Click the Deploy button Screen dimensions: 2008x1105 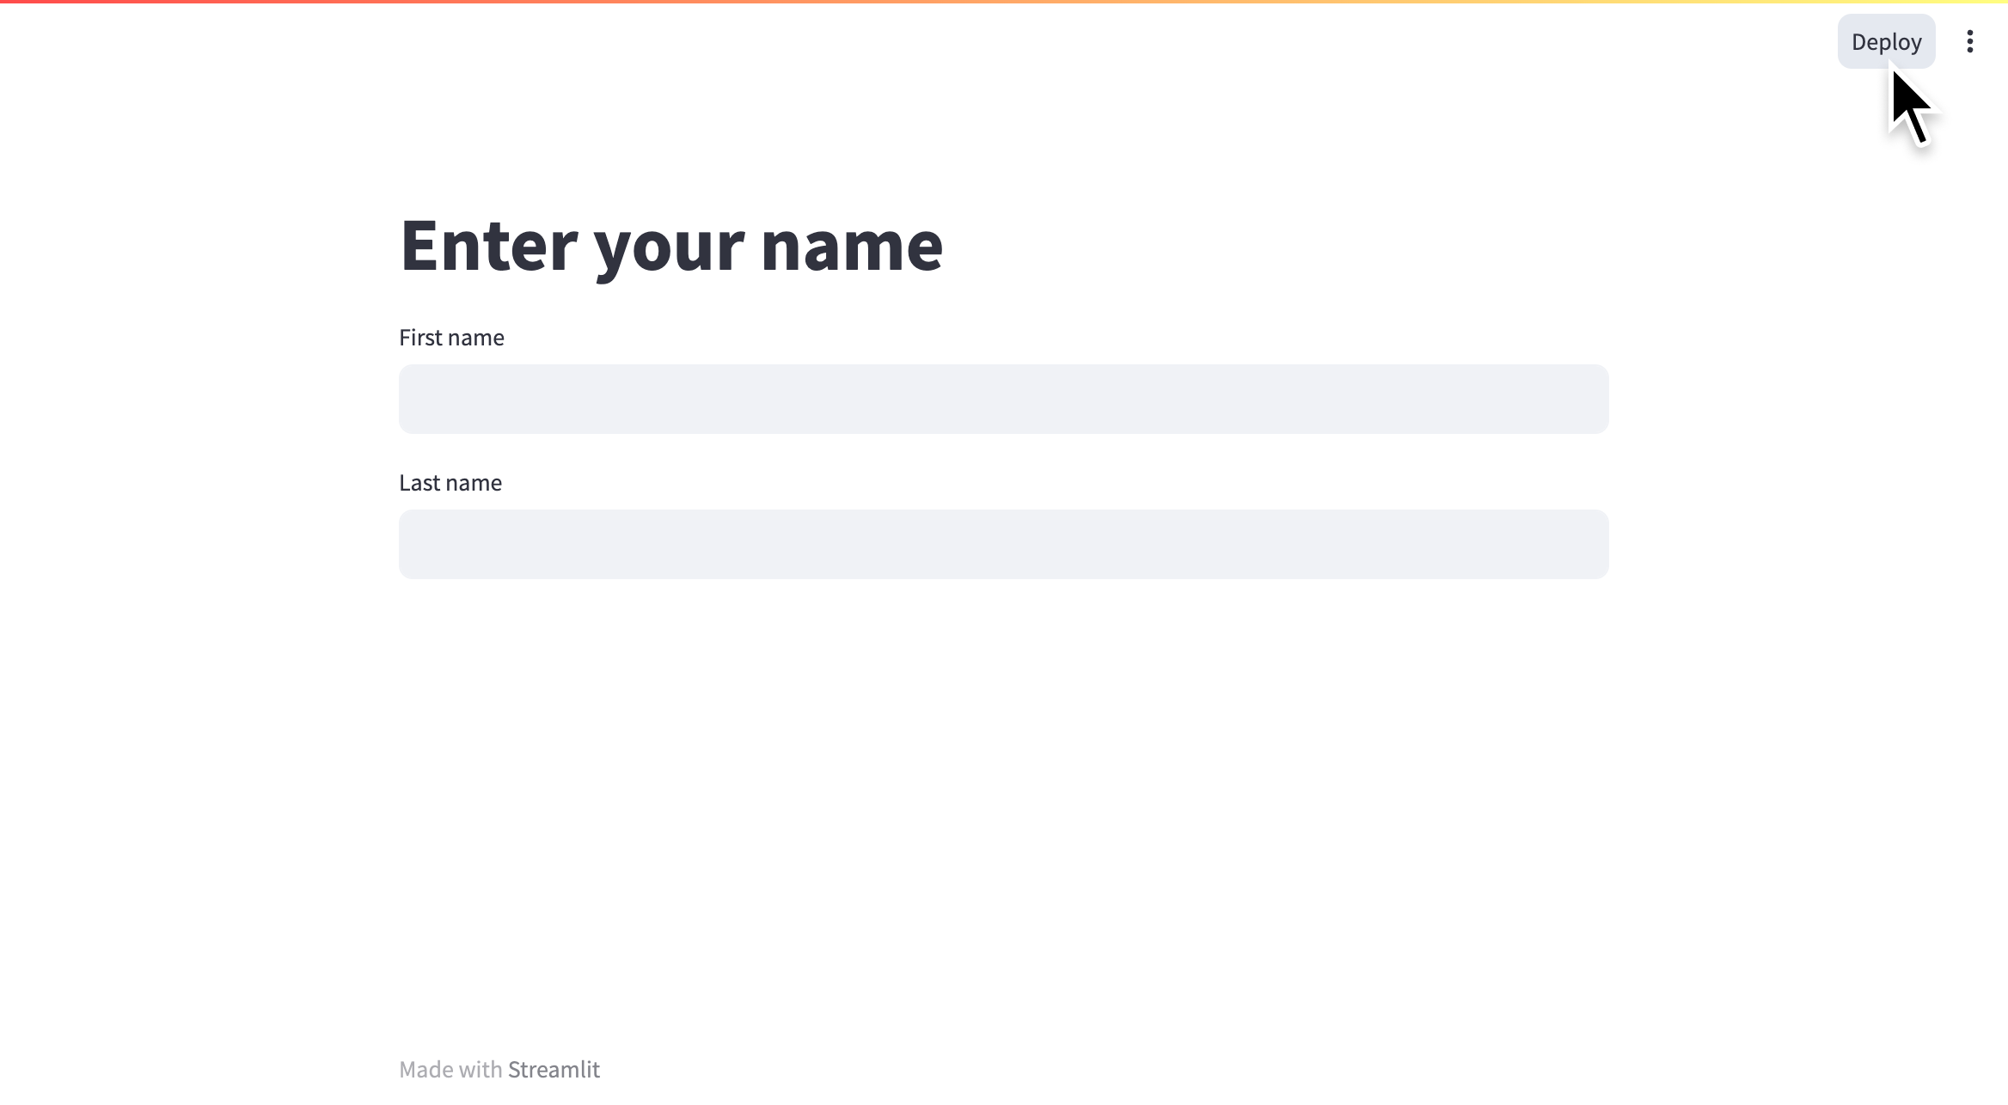tap(1886, 41)
